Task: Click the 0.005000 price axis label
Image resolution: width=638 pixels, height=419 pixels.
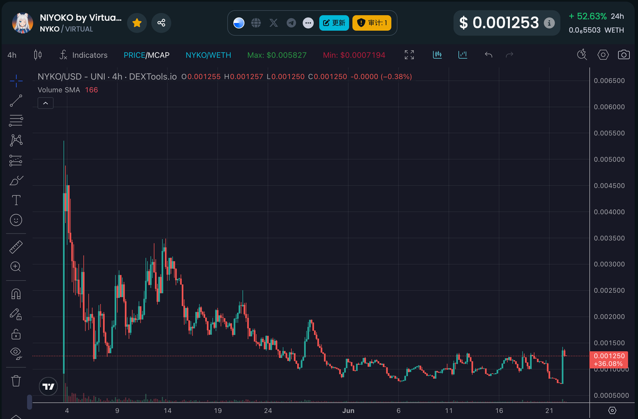Action: click(609, 160)
